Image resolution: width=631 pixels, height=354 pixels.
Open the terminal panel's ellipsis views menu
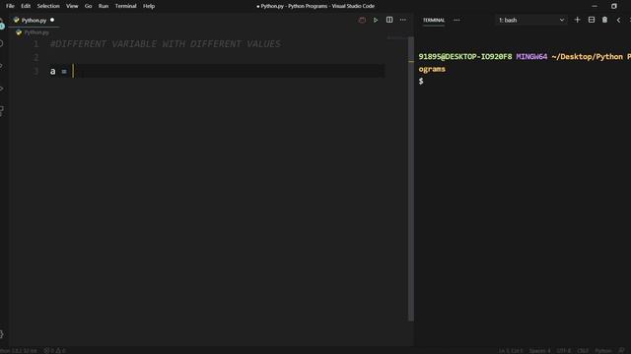[456, 20]
